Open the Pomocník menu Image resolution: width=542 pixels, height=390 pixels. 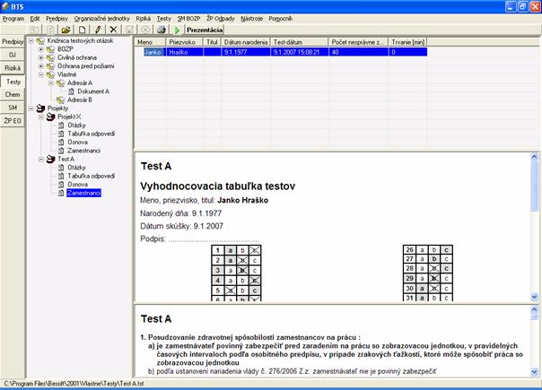[280, 19]
